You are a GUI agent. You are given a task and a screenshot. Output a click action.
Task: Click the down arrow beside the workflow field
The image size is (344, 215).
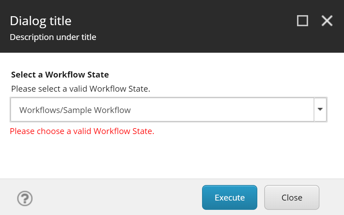coord(321,110)
